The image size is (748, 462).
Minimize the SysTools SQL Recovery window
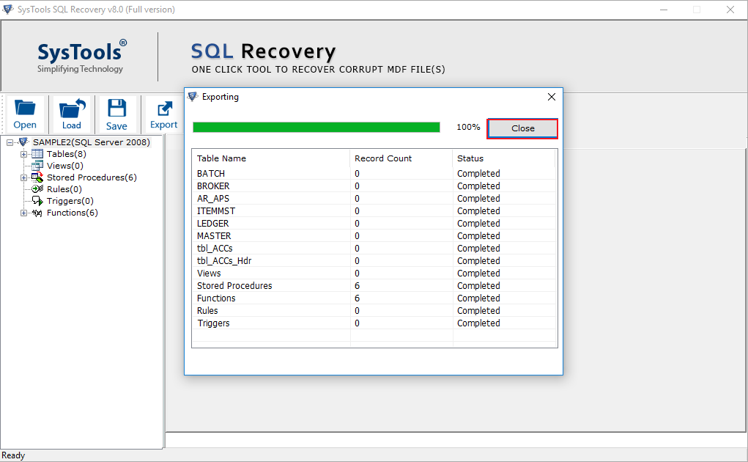(664, 10)
